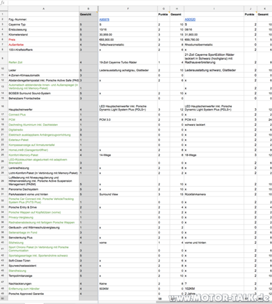Open the A50520 vehicle link
This screenshot has width=272, height=304.
tap(190, 19)
